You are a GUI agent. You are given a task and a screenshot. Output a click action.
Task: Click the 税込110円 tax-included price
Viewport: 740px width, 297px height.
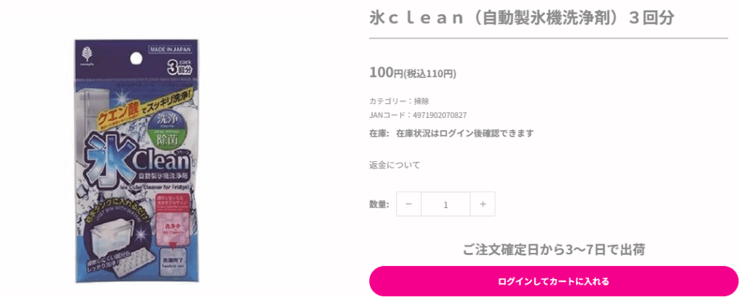(431, 74)
